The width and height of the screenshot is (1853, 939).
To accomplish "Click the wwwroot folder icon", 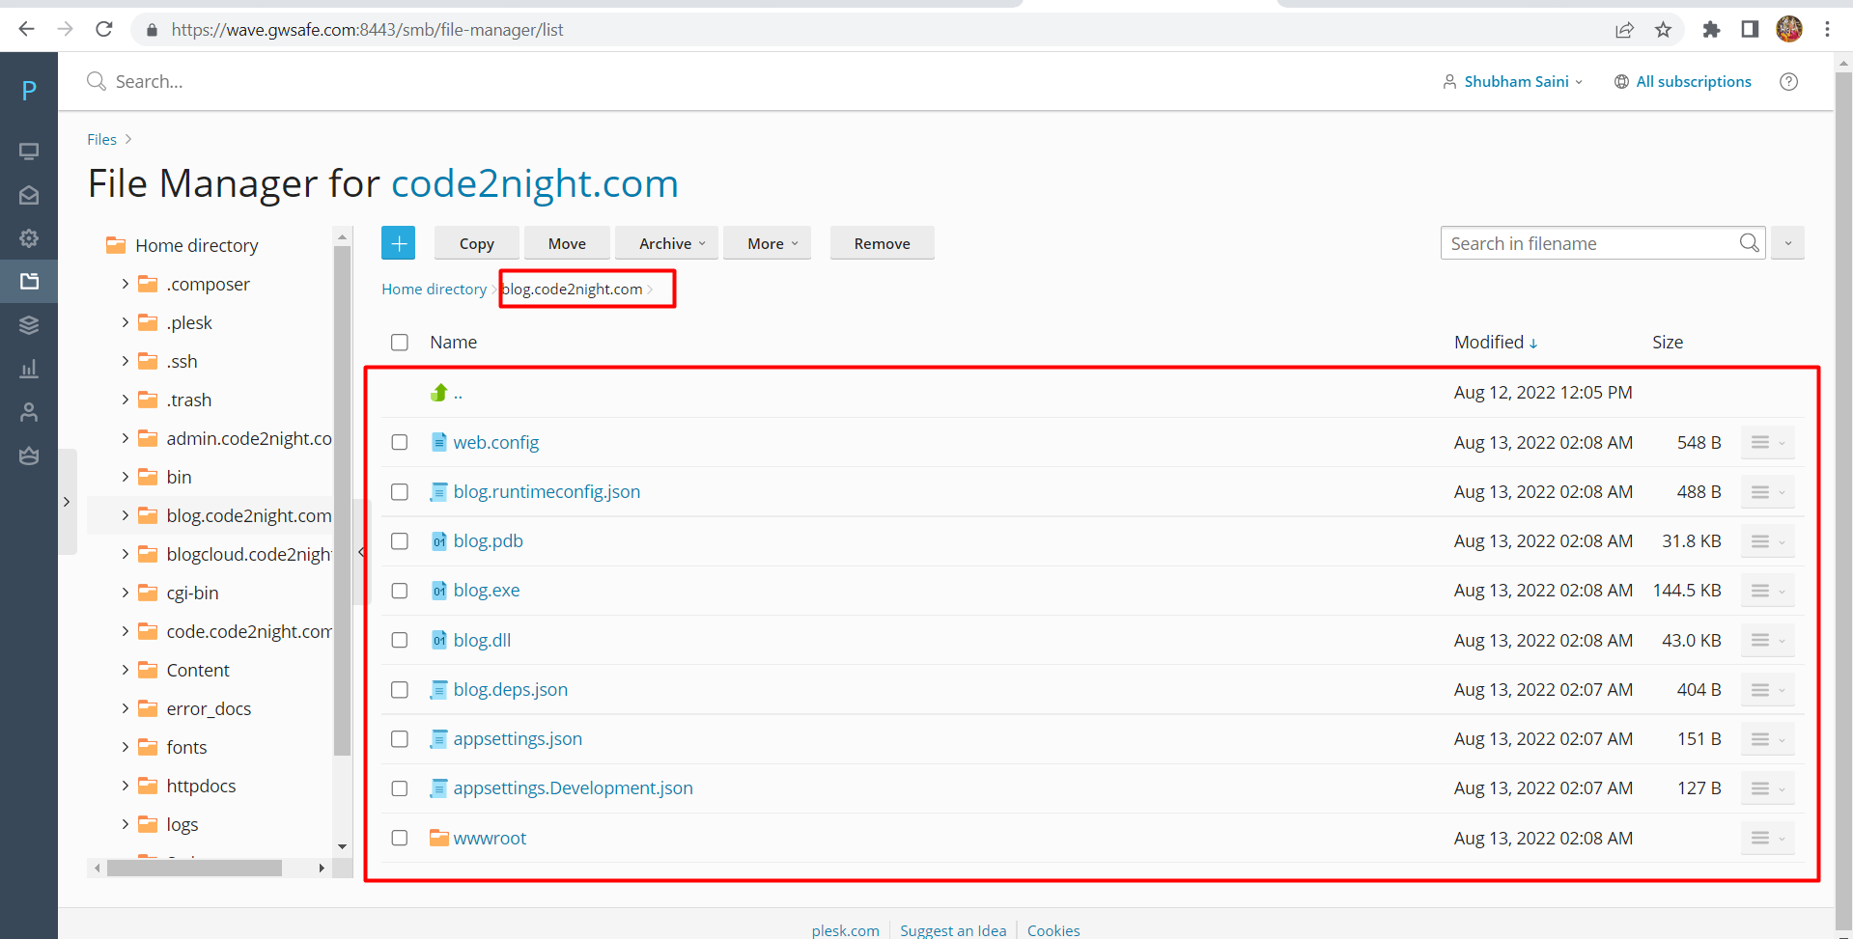I will (x=439, y=838).
